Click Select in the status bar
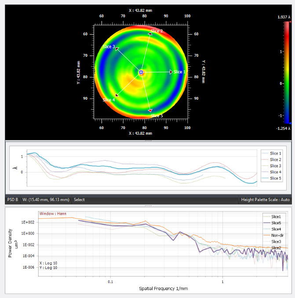Image resolution: width=295 pixels, height=298 pixels. (79, 200)
